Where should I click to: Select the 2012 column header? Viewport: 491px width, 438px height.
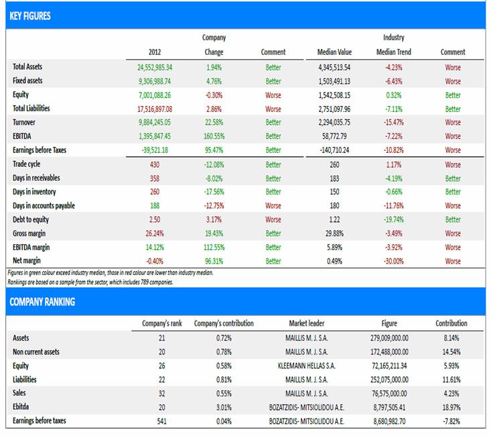154,52
